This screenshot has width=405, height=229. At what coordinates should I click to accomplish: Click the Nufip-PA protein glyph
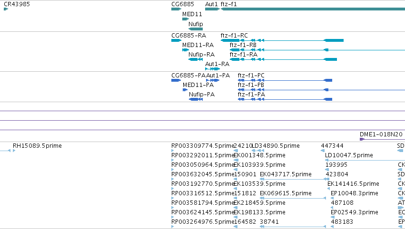click(196, 99)
